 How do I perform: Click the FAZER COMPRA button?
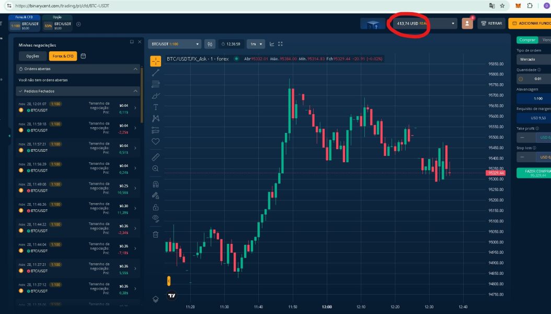coord(534,173)
